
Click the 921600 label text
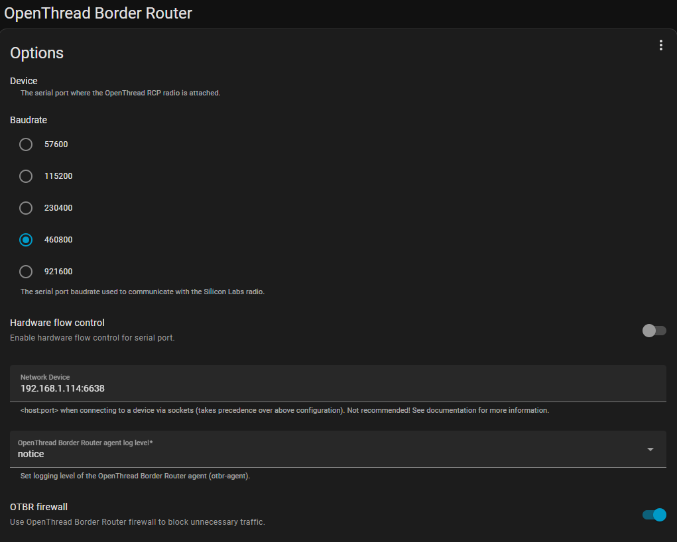point(58,272)
